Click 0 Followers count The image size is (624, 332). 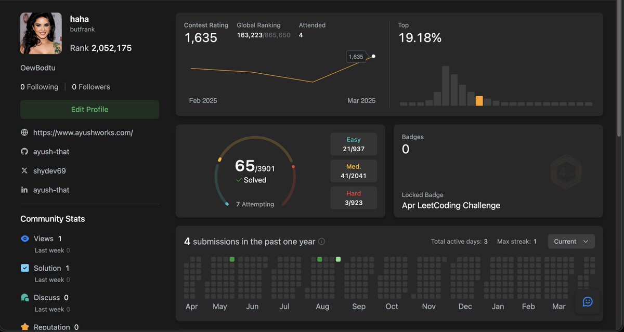[91, 87]
